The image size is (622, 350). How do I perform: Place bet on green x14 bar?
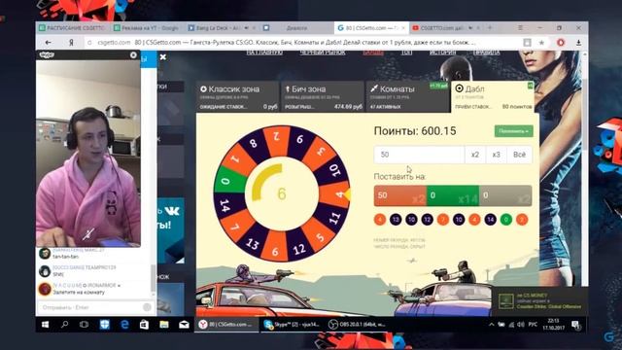coord(453,195)
